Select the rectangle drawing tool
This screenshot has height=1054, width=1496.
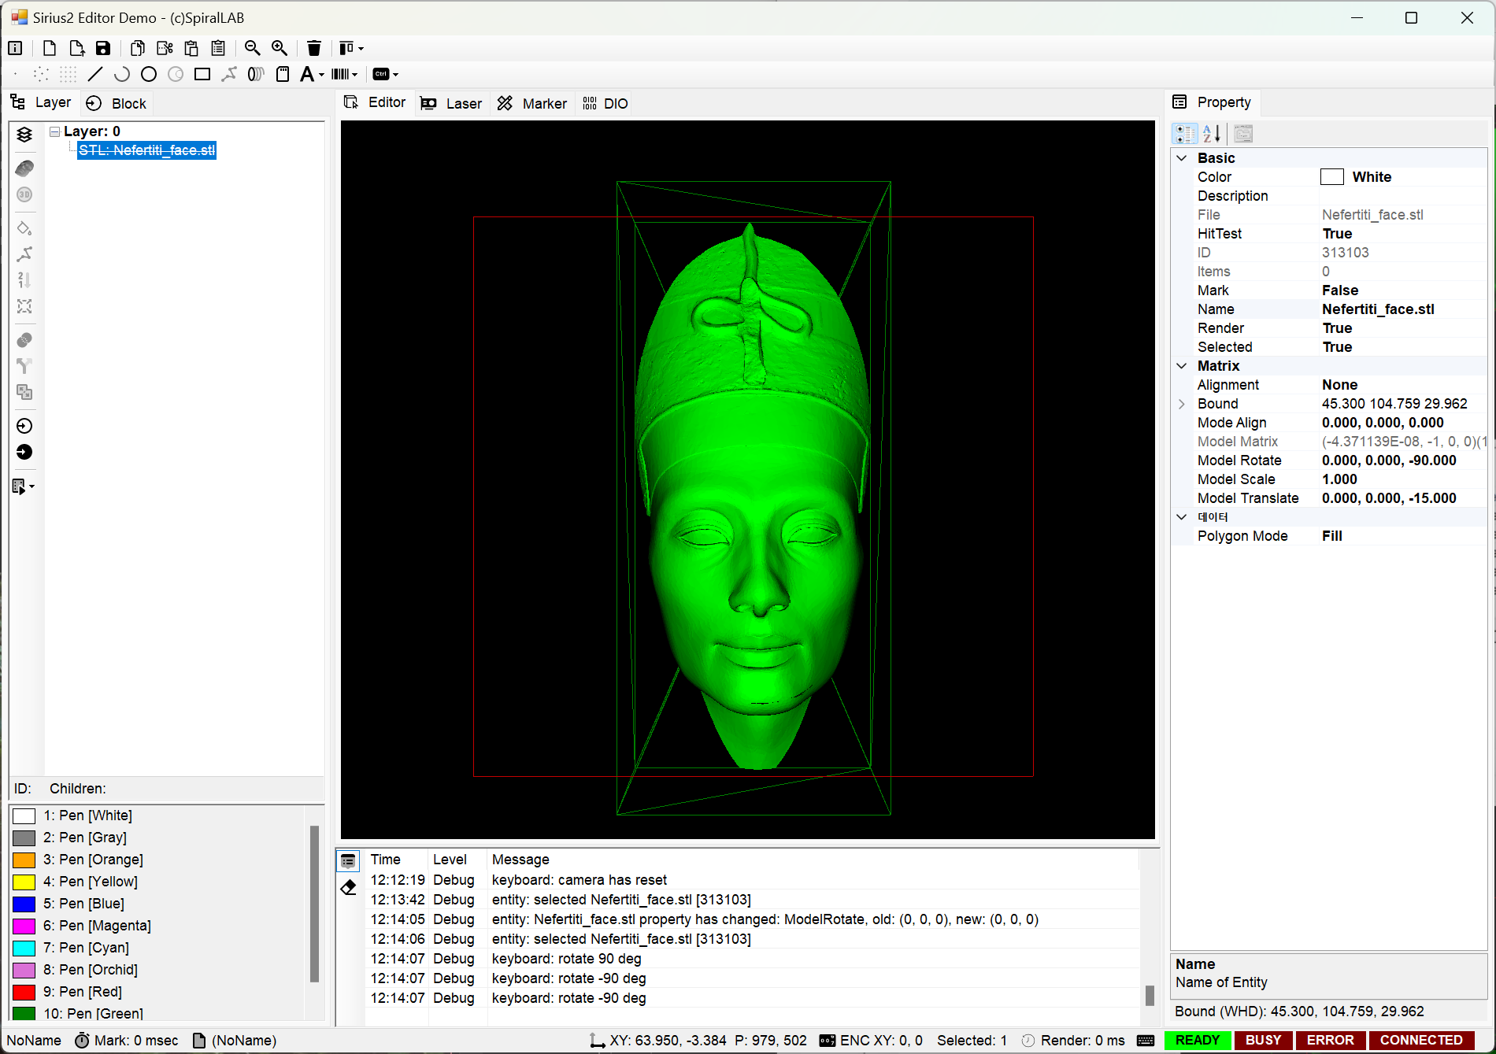pyautogui.click(x=202, y=74)
